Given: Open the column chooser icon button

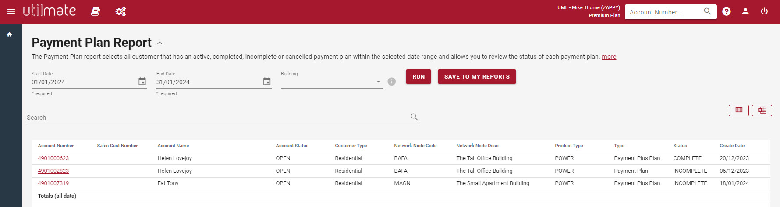Looking at the screenshot, I should pyautogui.click(x=739, y=110).
